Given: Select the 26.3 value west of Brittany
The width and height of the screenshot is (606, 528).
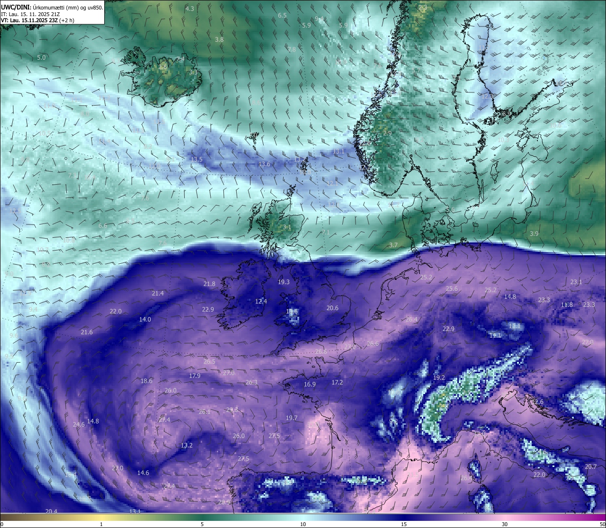Looking at the screenshot, I should click(x=251, y=382).
